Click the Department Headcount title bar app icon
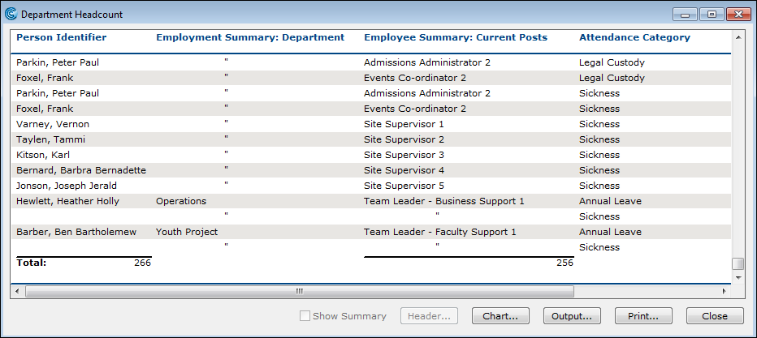Image resolution: width=757 pixels, height=338 pixels. coord(11,15)
